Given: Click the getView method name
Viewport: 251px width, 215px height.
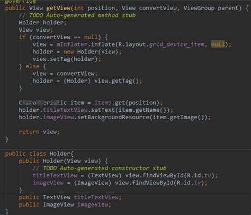Looking at the screenshot, I should 58,8.
